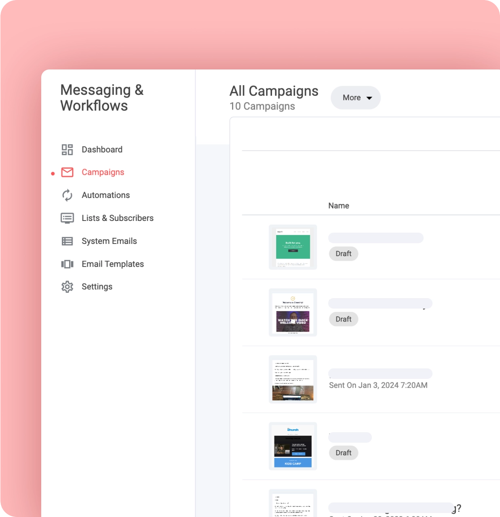Click the Email Templates icon
Viewport: 500px width, 517px height.
point(67,264)
